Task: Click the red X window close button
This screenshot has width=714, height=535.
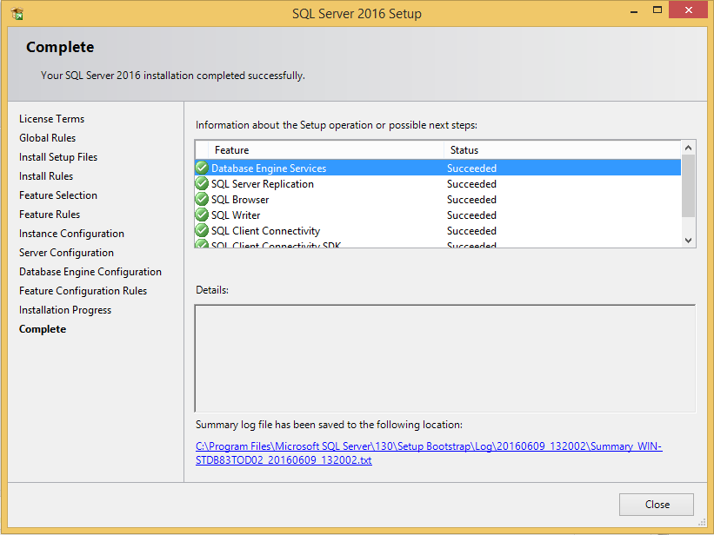Action: point(689,10)
